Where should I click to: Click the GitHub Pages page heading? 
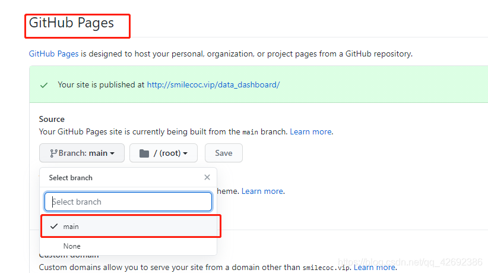[x=71, y=23]
